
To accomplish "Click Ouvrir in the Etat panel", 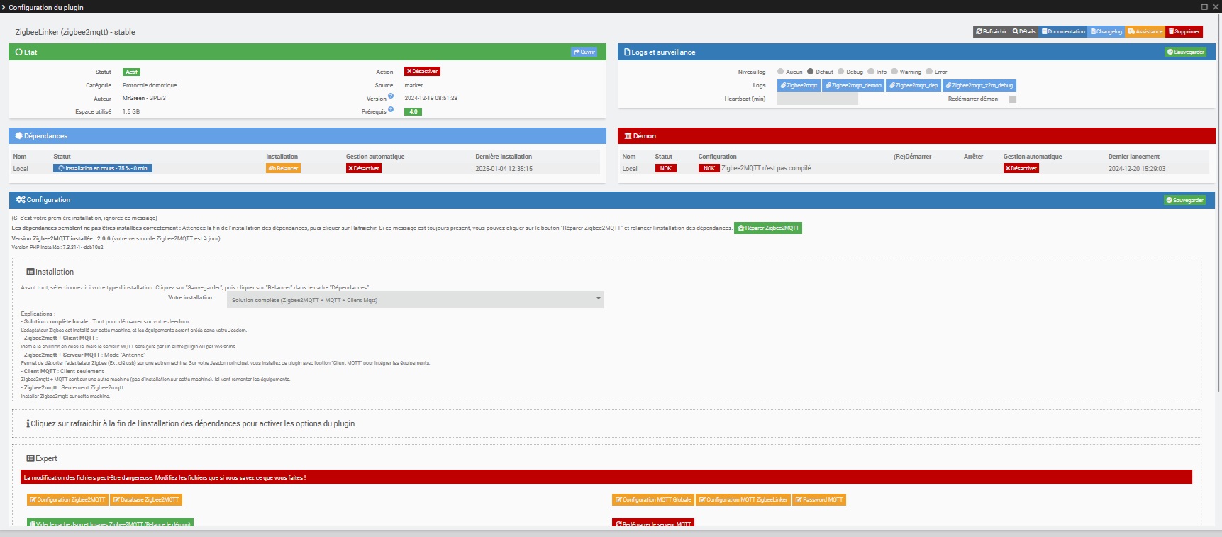I will 584,52.
